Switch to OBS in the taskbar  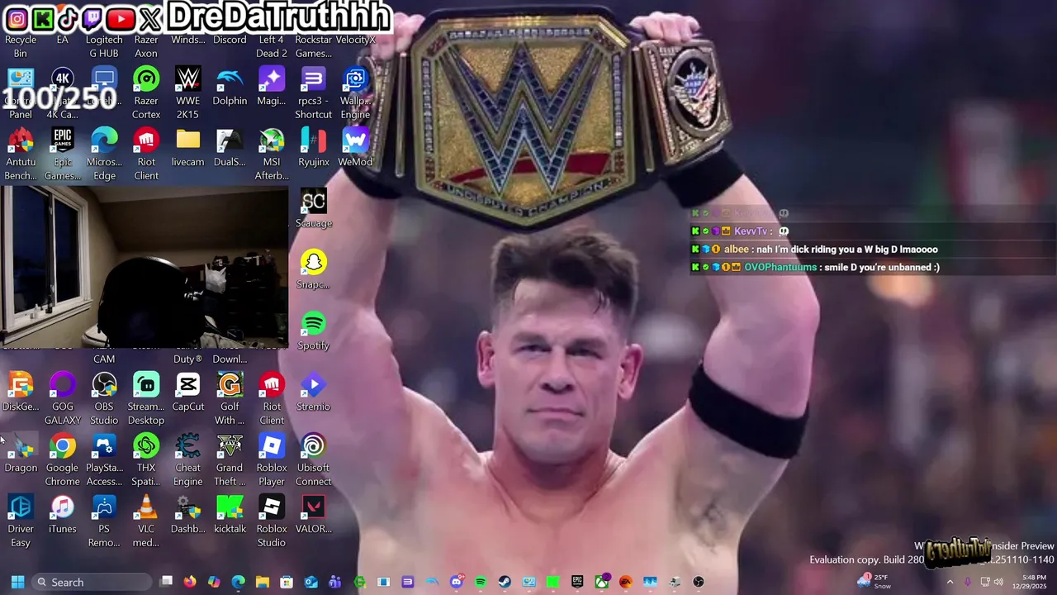[x=699, y=582]
